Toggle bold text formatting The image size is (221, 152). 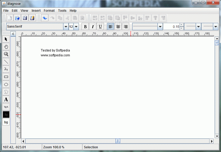[x=85, y=26]
